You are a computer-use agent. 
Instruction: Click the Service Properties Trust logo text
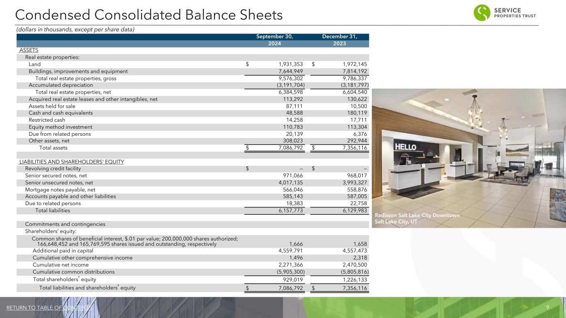tap(515, 13)
